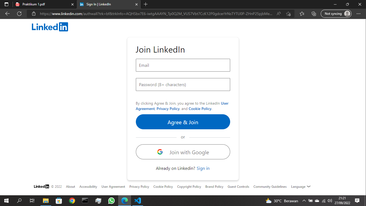Go back with the browser back arrow
Image resolution: width=366 pixels, height=206 pixels.
click(8, 14)
